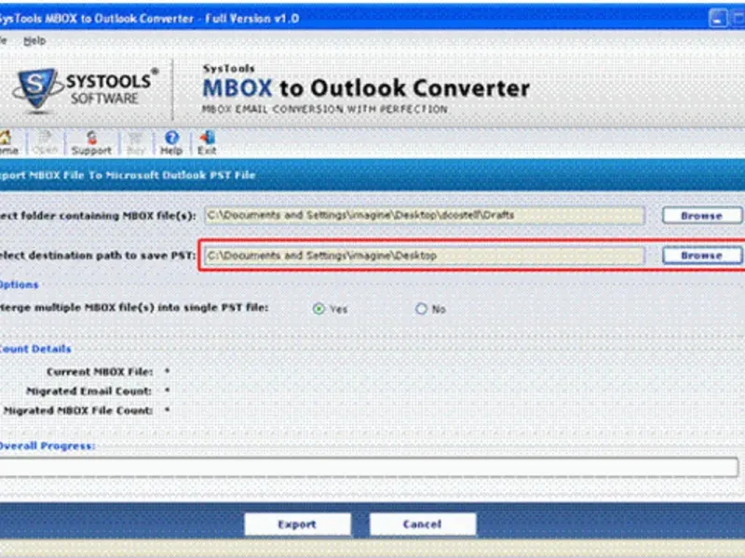Click the 'MBOX to Outlook Converter' title
Image resolution: width=745 pixels, height=558 pixels.
tap(366, 88)
